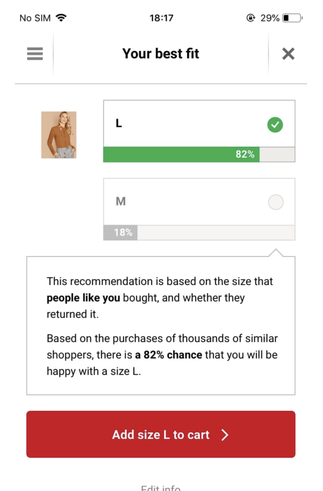Click the No SIM indicator
The width and height of the screenshot is (323, 491).
coord(34,17)
